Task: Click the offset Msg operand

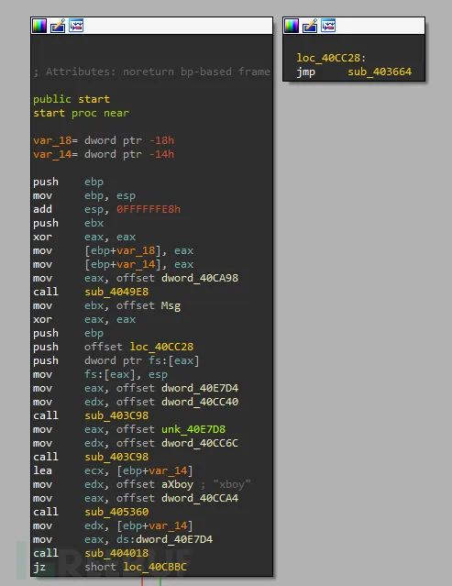Action: (149, 305)
